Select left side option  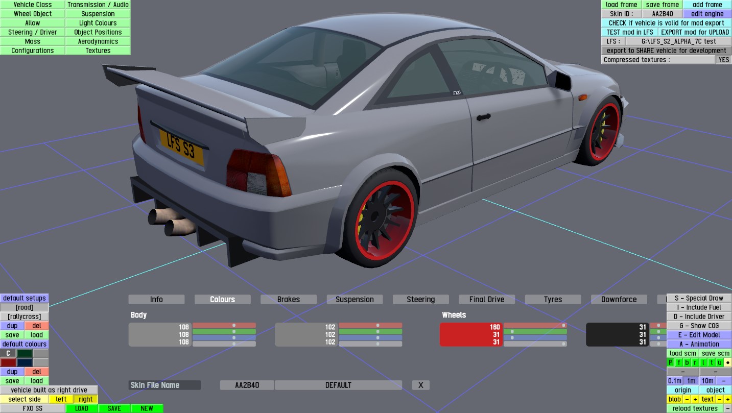(x=61, y=399)
